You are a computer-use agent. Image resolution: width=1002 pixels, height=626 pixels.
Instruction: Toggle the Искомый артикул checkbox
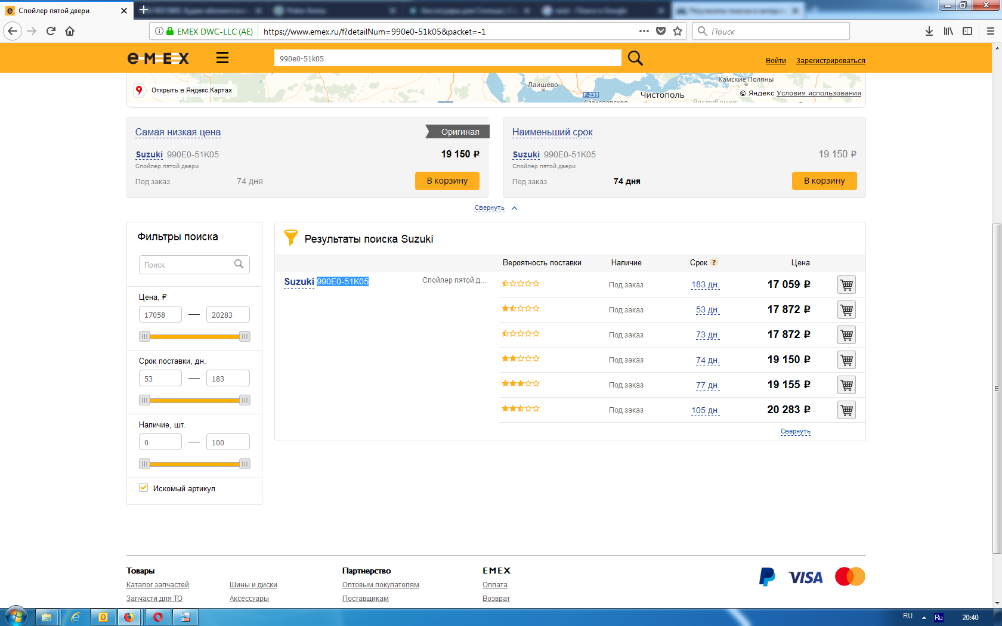(144, 488)
